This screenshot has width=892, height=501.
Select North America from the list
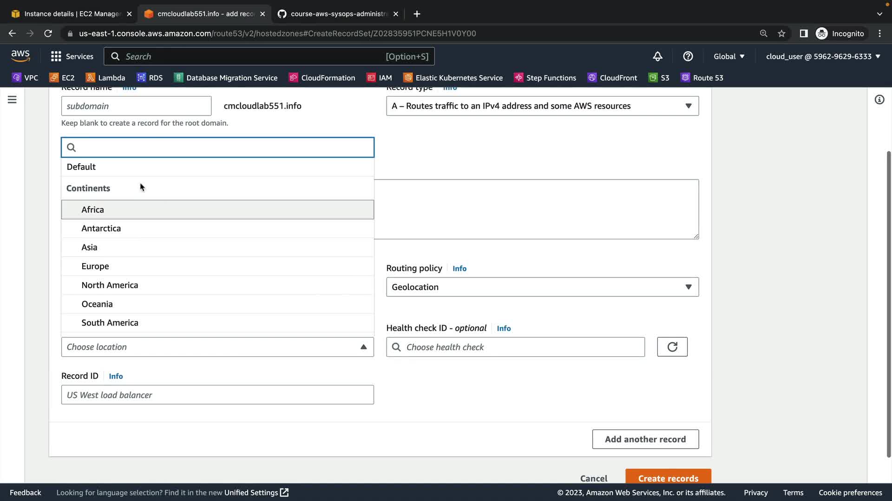point(110,285)
